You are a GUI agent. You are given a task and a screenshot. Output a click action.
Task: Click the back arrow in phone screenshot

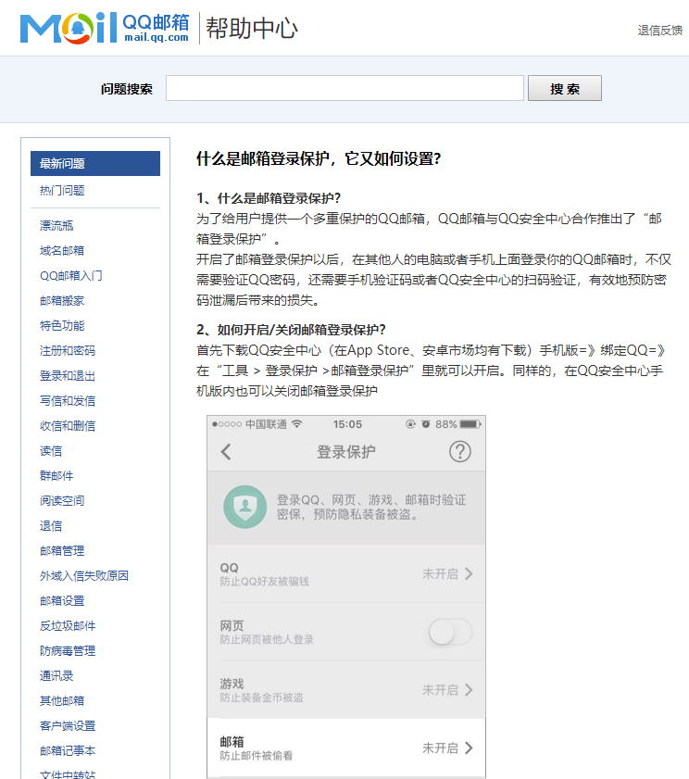[x=226, y=452]
